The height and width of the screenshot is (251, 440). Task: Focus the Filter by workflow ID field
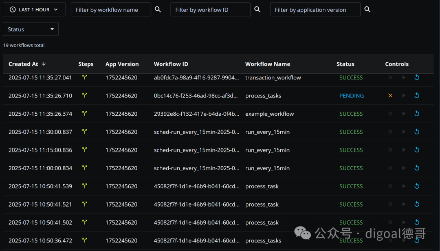coord(210,9)
